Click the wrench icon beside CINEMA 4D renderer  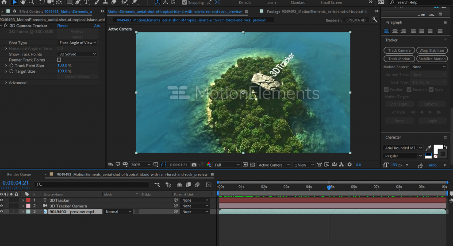[x=375, y=20]
